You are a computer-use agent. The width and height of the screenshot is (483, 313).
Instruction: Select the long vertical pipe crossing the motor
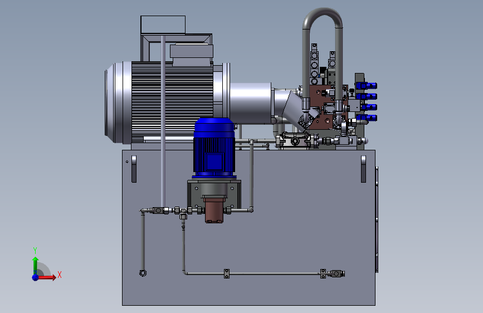tap(163, 121)
